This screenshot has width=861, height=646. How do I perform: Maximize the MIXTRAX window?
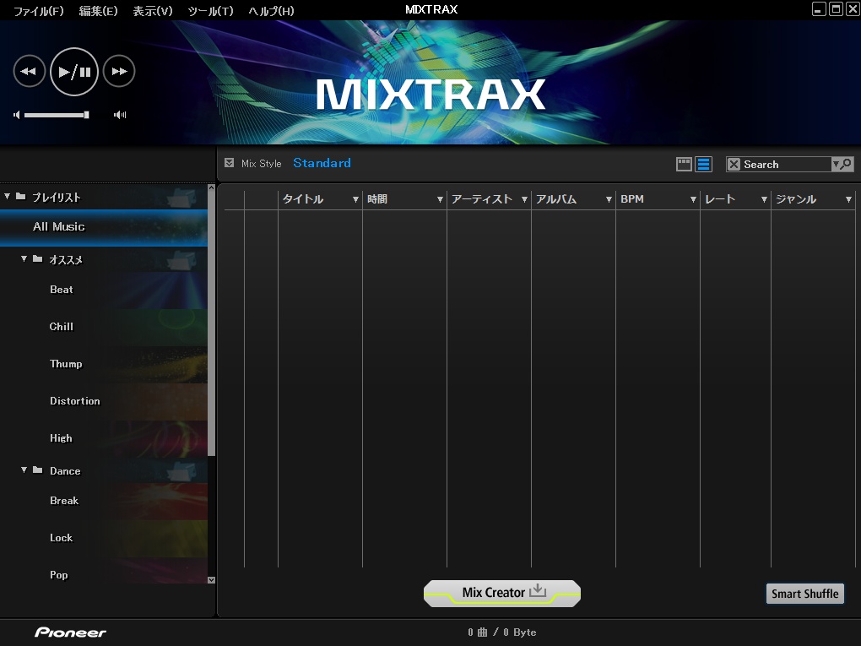836,9
